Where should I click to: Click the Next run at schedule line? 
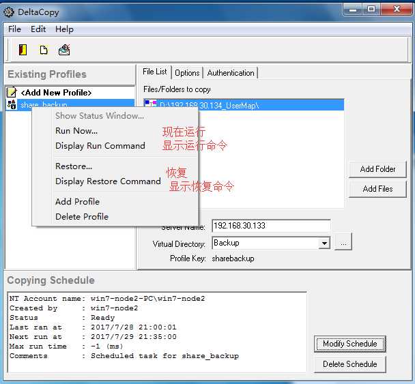[x=93, y=336]
